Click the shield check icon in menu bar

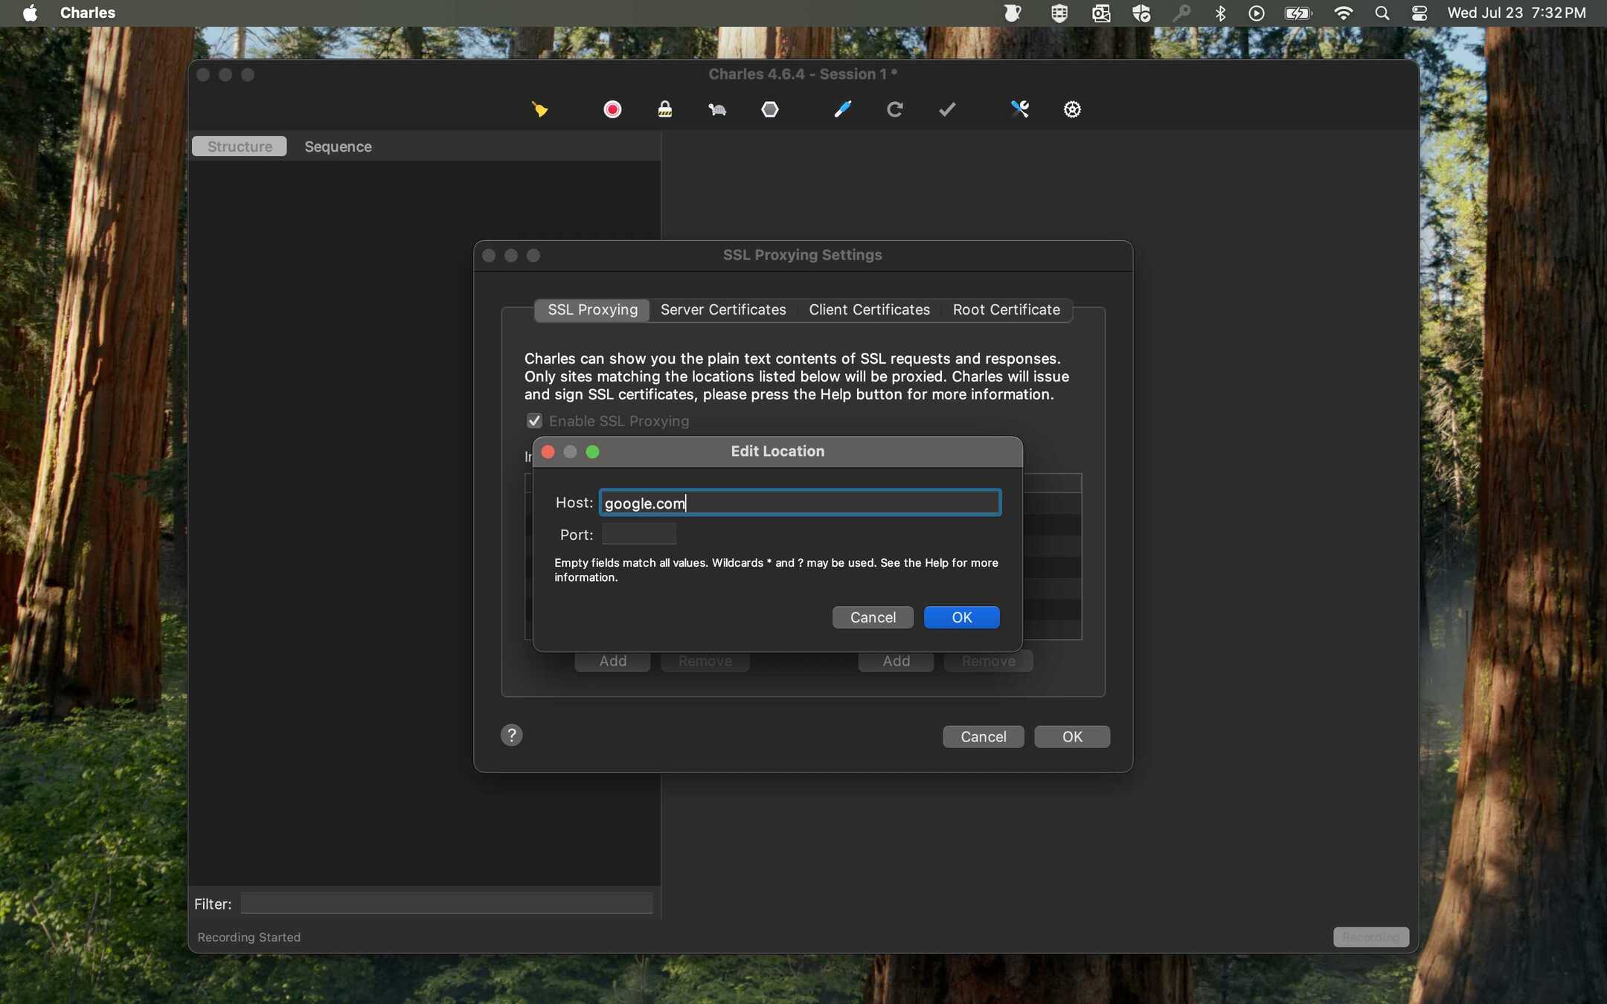(1141, 13)
